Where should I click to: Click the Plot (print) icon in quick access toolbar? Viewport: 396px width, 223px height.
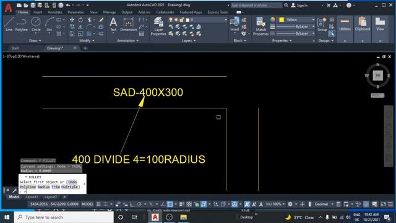[61, 5]
